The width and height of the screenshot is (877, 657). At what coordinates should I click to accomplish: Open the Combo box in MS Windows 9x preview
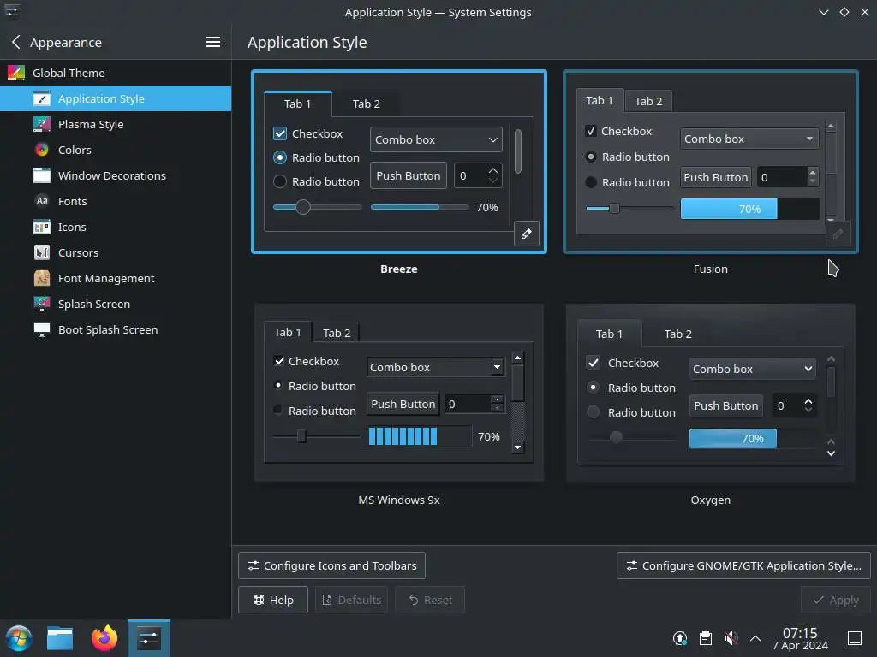coord(436,367)
